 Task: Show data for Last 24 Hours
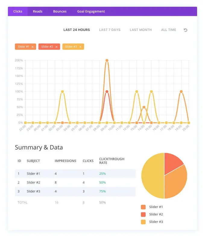coord(77,30)
